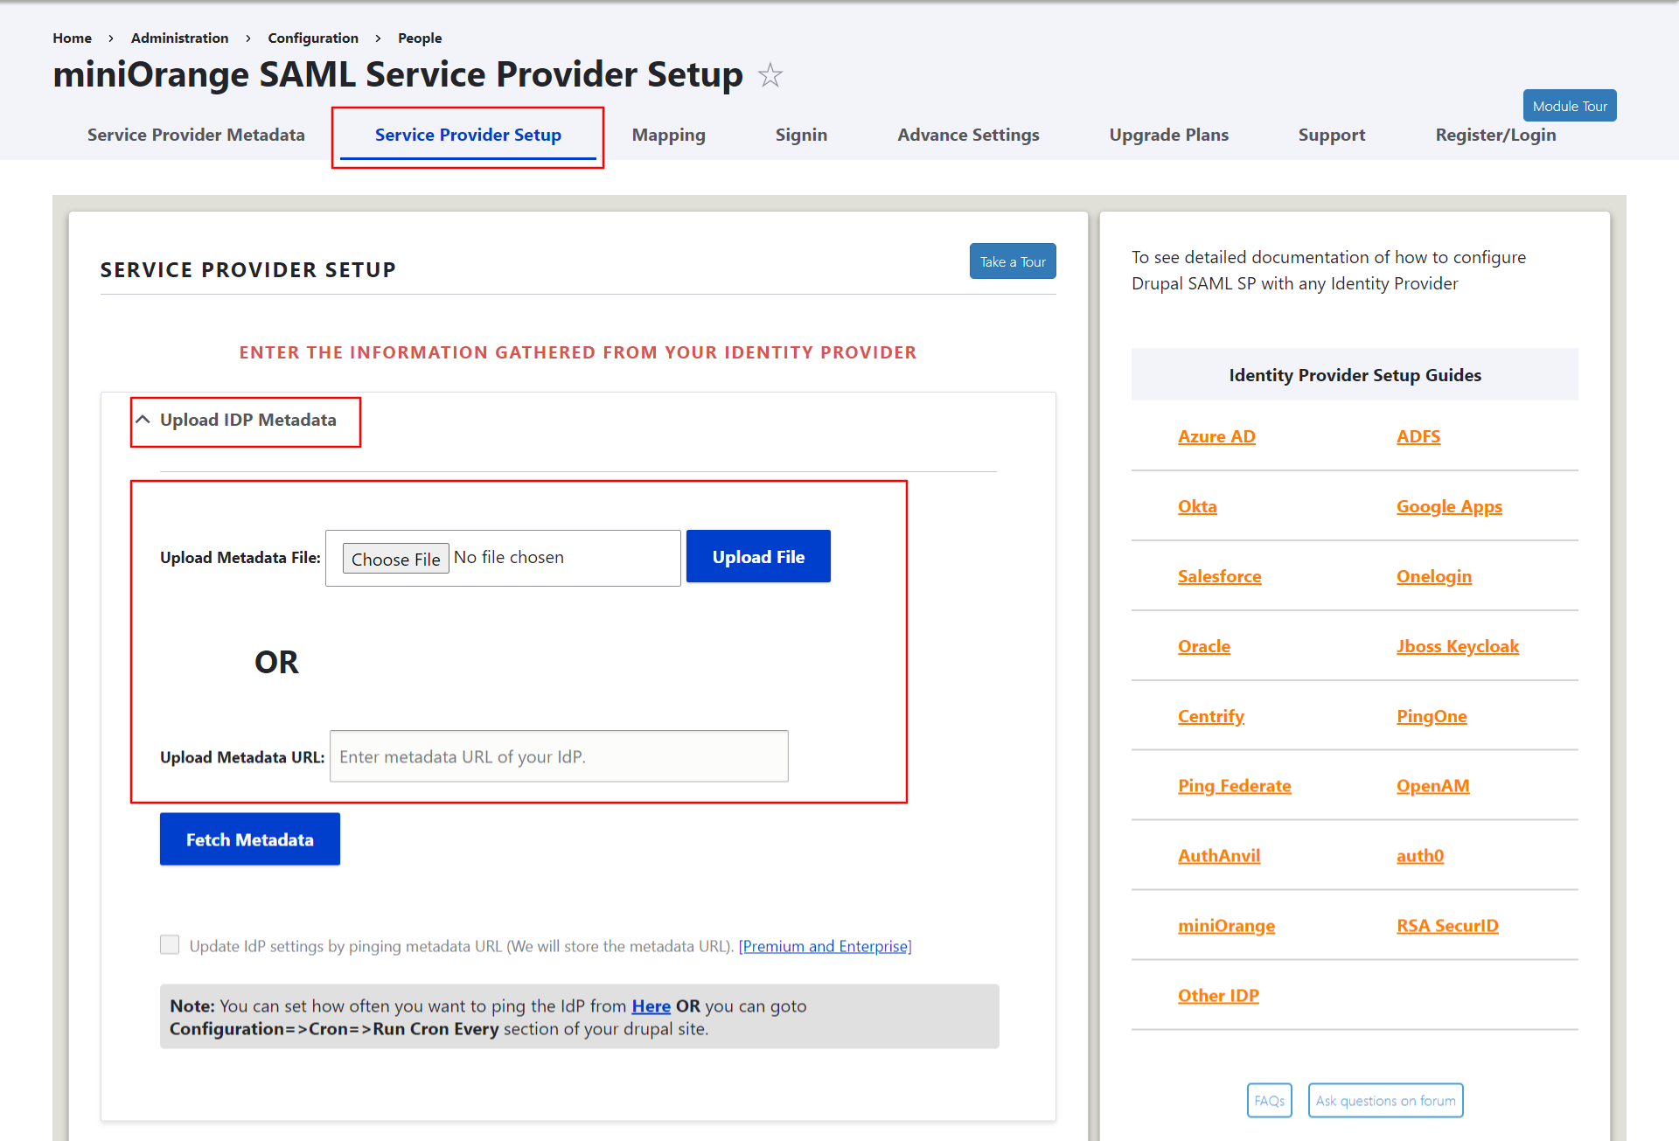This screenshot has width=1679, height=1141.
Task: Open the Mapping tab
Action: point(669,135)
